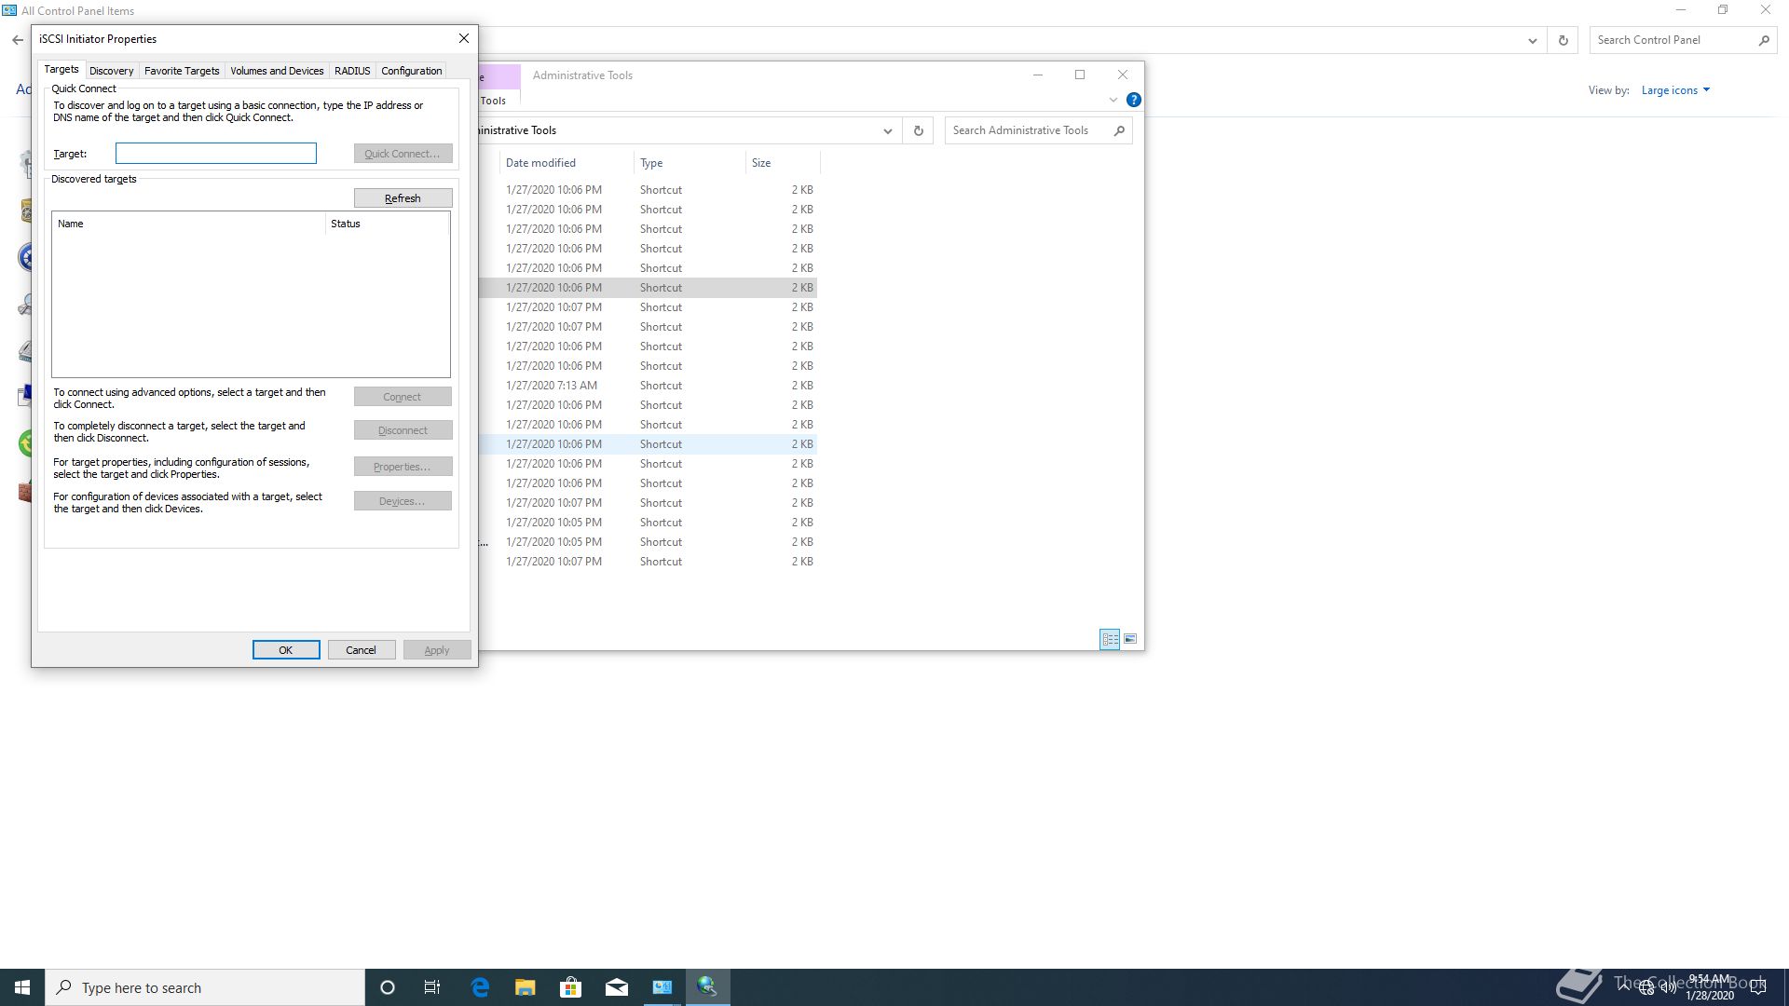Open the Tools ribbon tab in Administrative Tools
This screenshot has height=1006, width=1789.
click(x=493, y=101)
